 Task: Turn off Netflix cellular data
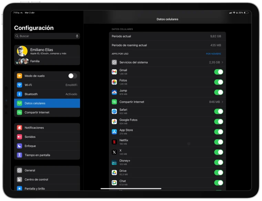tap(219, 142)
